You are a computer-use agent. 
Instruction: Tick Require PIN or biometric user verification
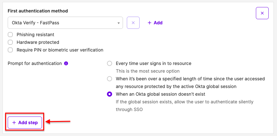pos(10,50)
